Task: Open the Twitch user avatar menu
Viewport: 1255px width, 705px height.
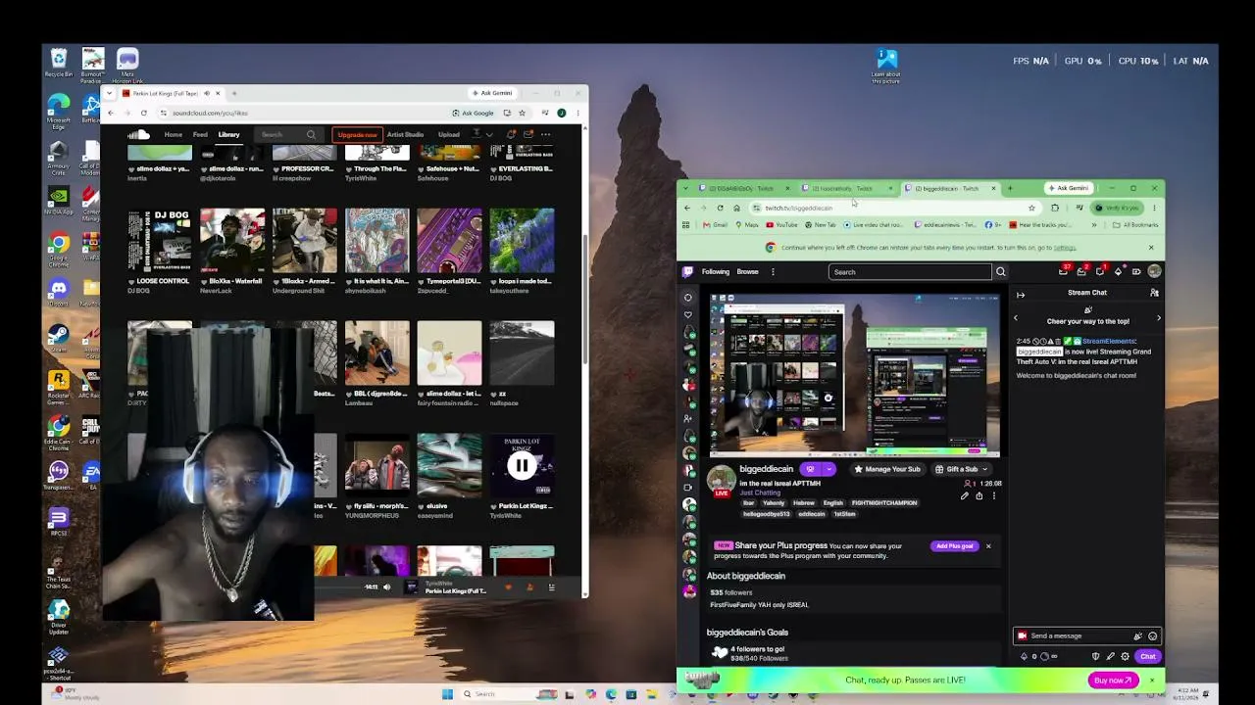Action: 1154,271
